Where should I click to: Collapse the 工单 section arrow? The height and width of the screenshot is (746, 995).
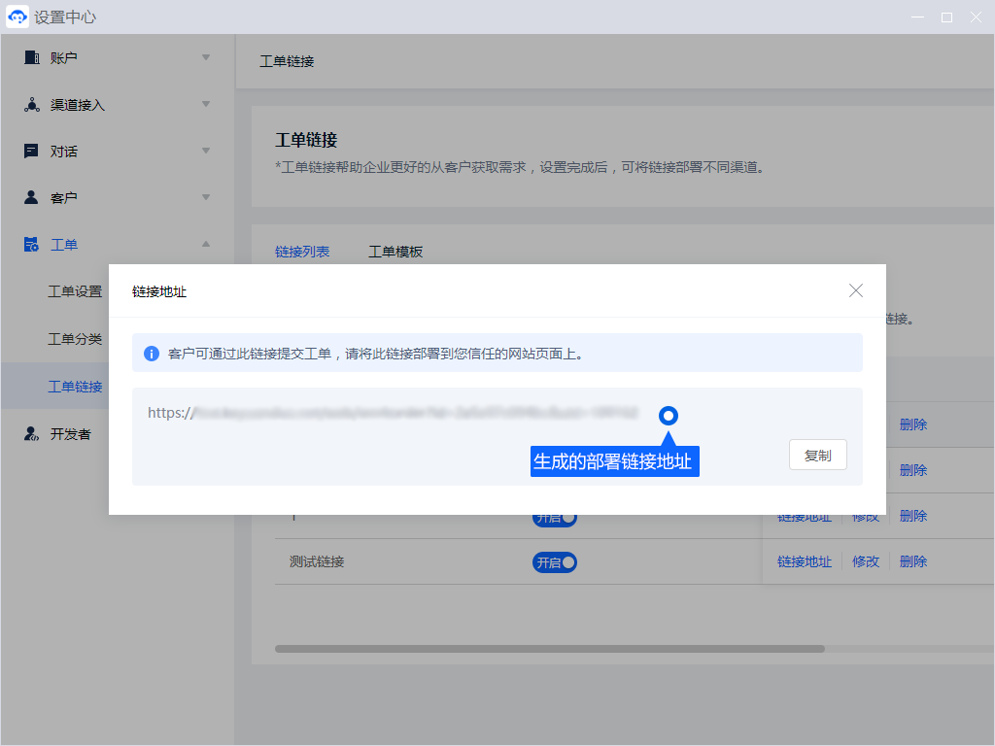click(205, 244)
